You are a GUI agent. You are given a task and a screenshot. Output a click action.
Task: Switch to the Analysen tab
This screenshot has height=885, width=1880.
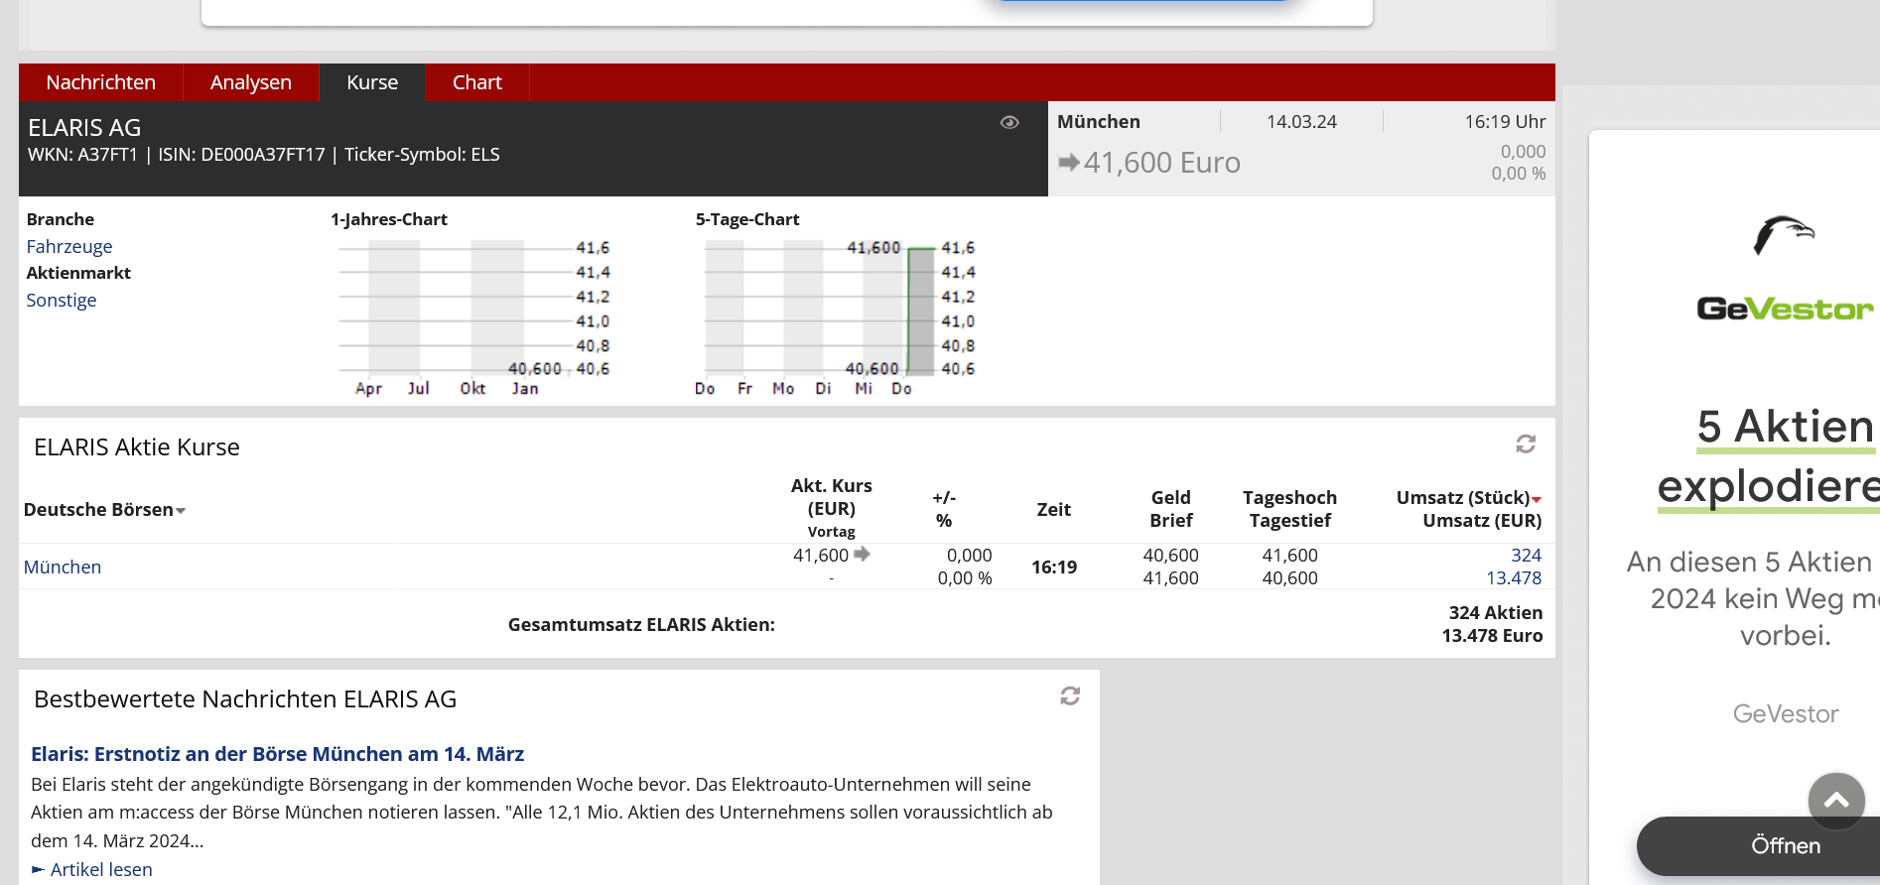[x=250, y=82]
